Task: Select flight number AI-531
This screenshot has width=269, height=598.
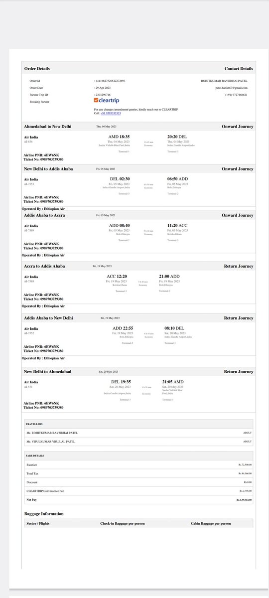Action: coord(28,387)
